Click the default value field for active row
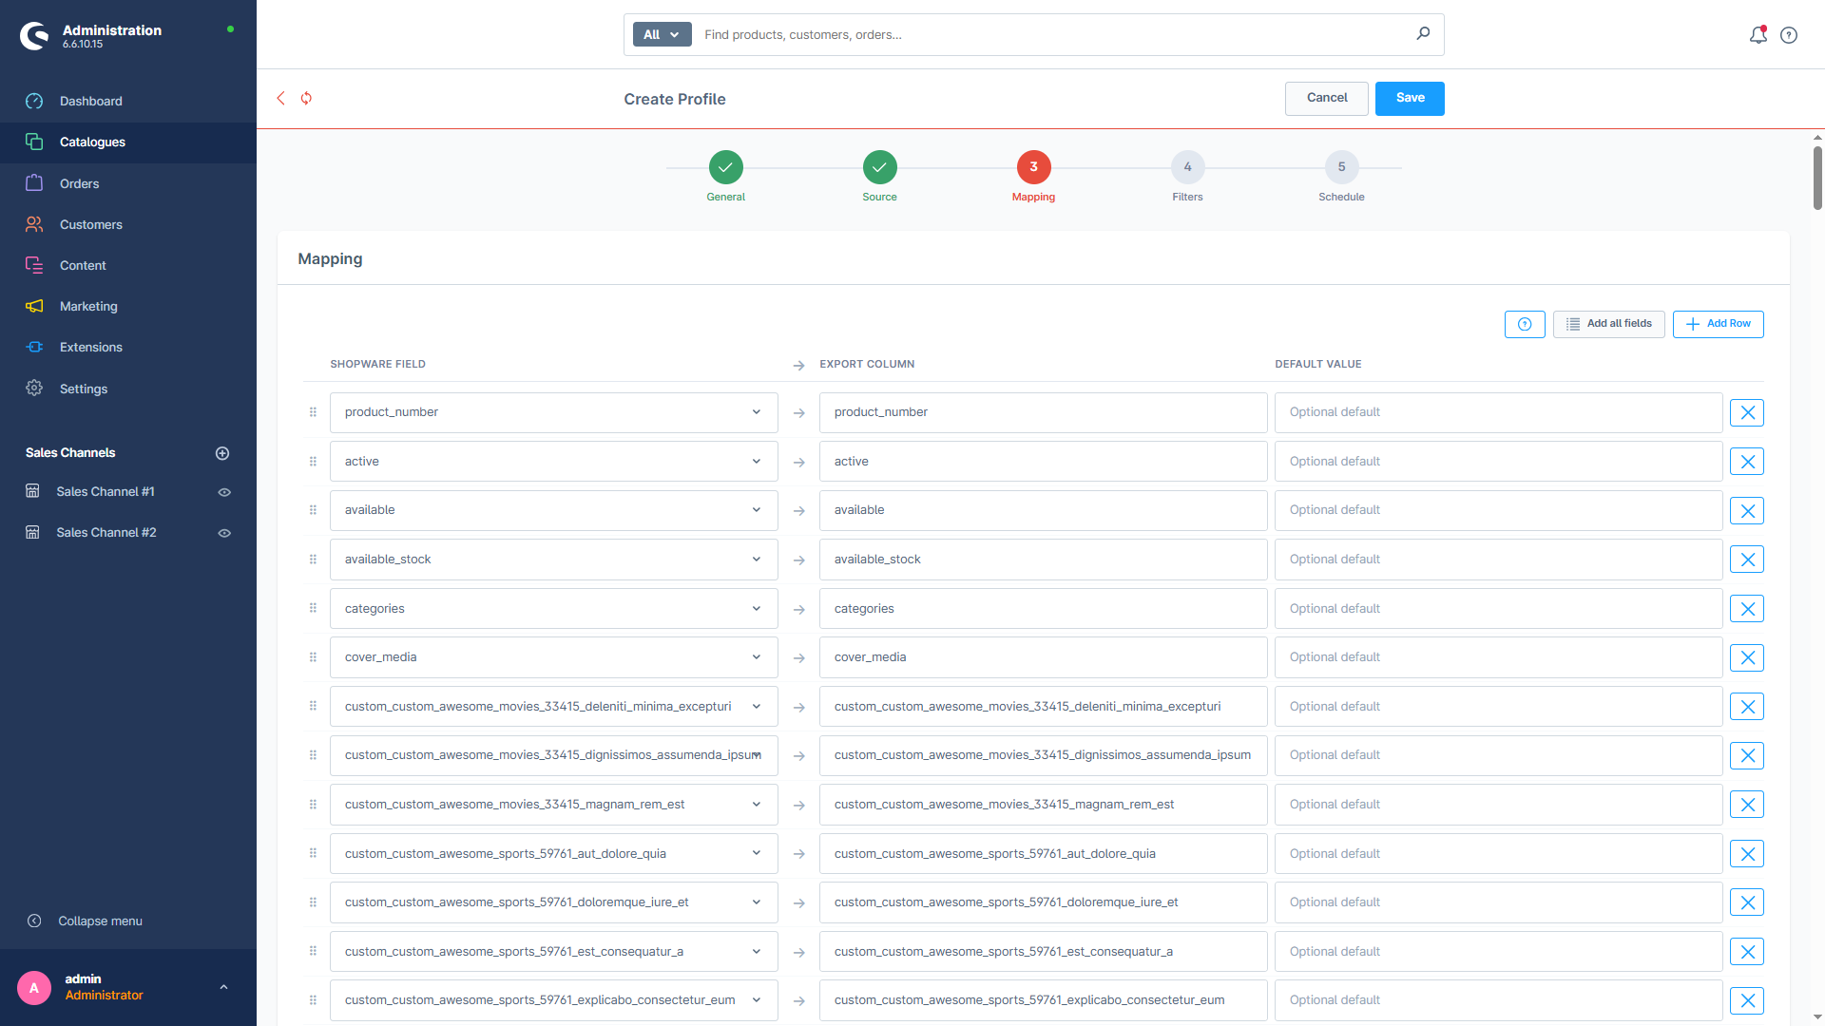This screenshot has width=1825, height=1026. tap(1498, 462)
